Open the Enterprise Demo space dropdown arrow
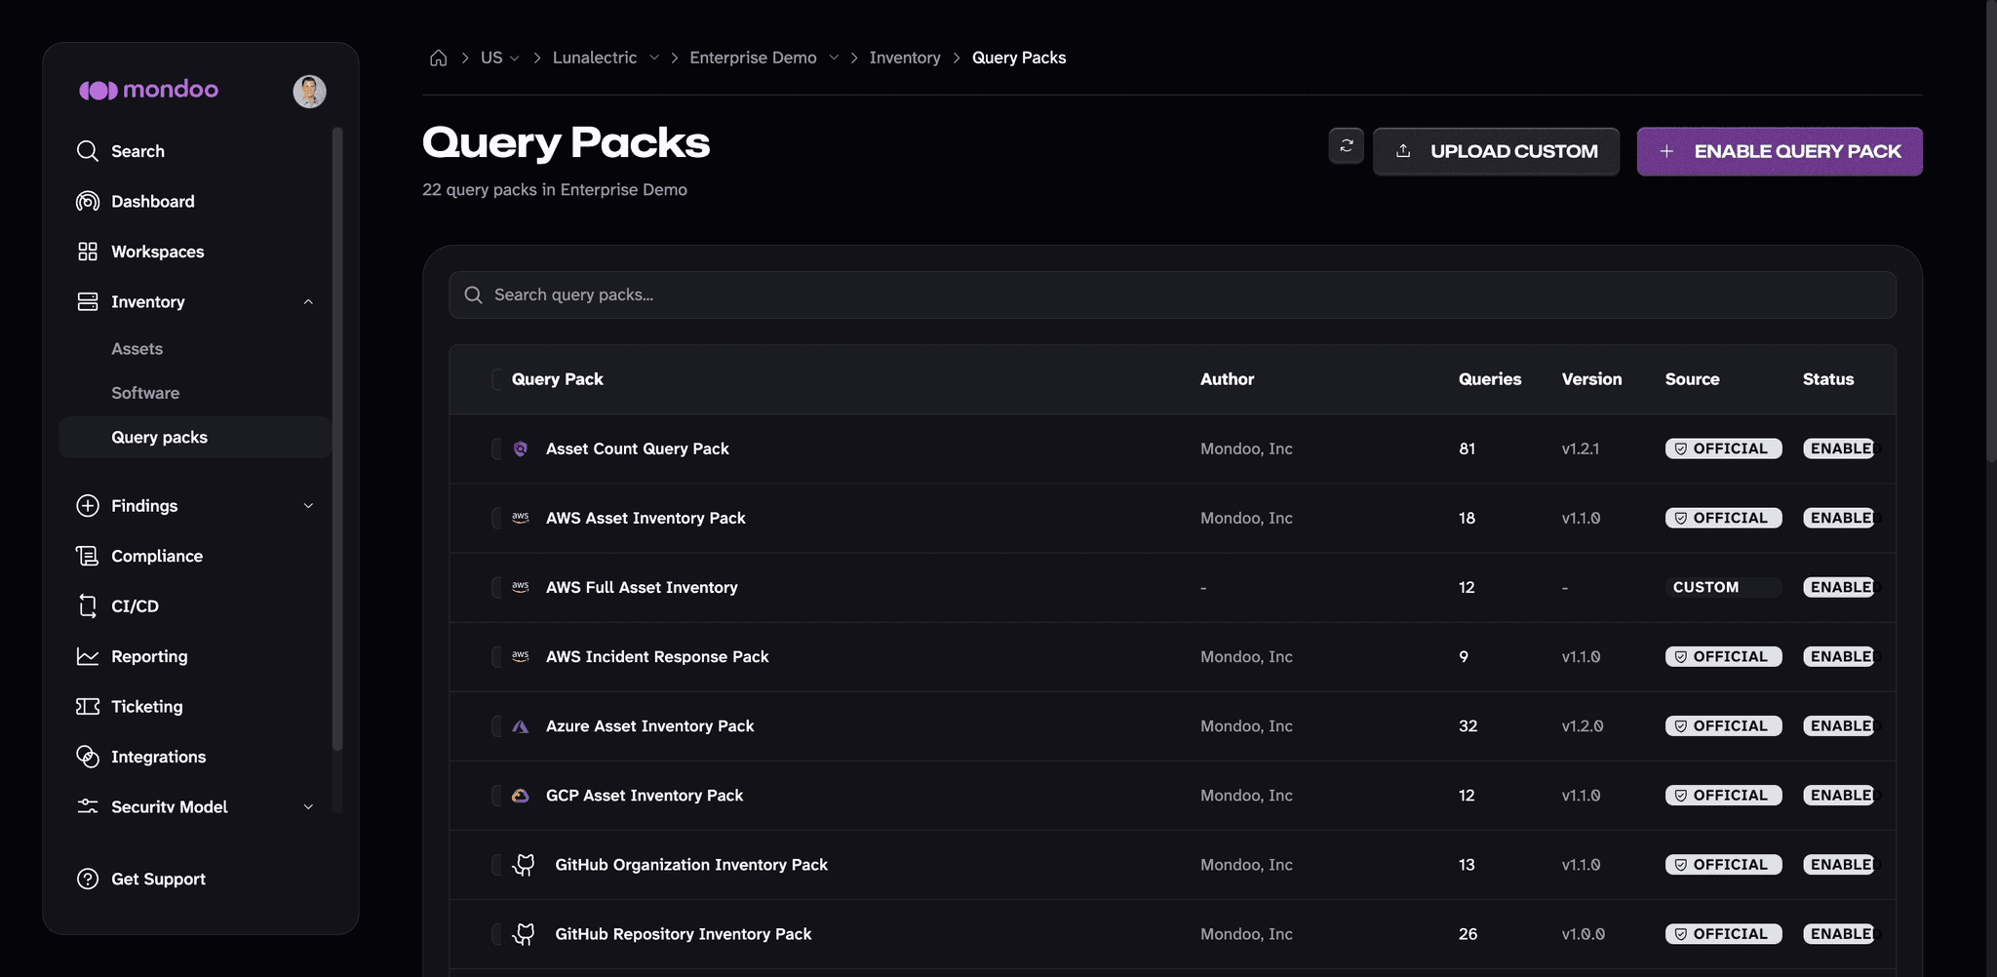 [x=834, y=58]
